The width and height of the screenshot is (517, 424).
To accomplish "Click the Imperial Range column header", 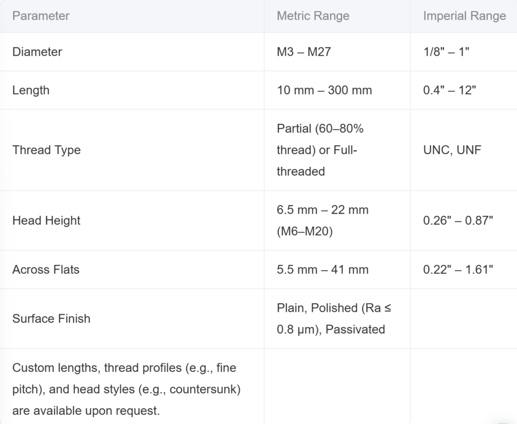I will coord(464,16).
